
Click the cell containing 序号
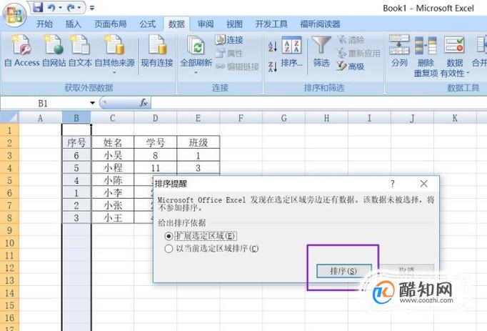click(x=76, y=143)
